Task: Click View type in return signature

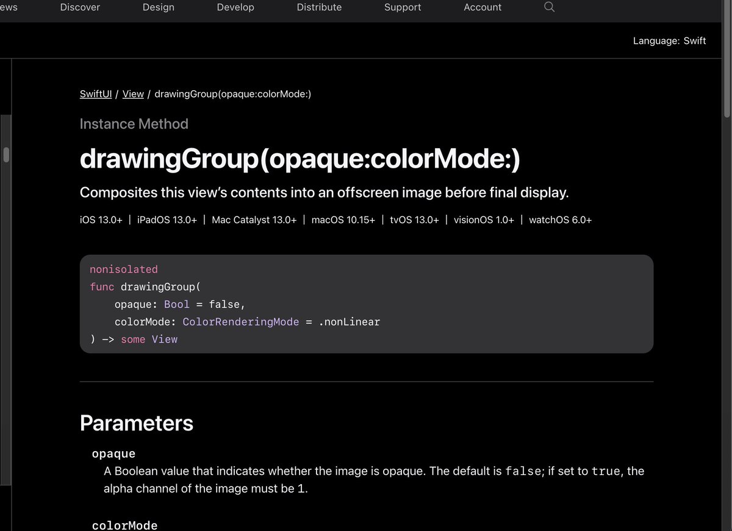Action: pos(165,340)
